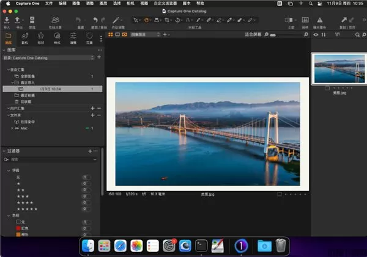Toggle the red color tag filter
The image size is (367, 257).
pyautogui.click(x=86, y=228)
